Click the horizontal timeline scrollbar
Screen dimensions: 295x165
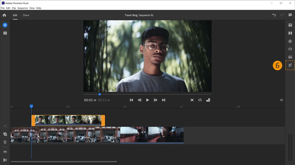coord(64,162)
